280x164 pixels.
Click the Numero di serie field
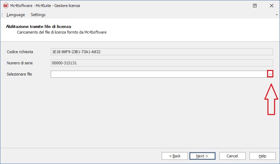coord(162,63)
